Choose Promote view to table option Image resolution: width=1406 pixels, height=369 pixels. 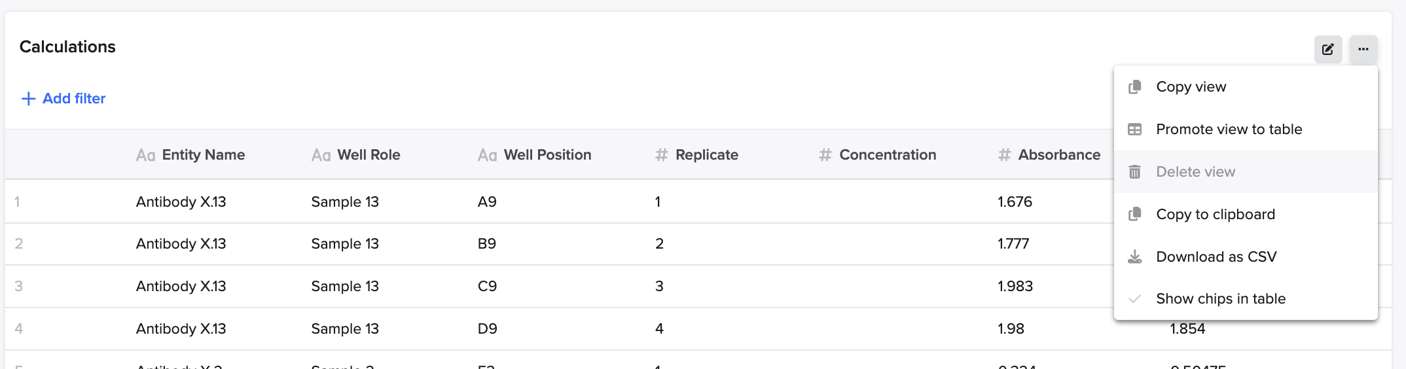pyautogui.click(x=1246, y=129)
